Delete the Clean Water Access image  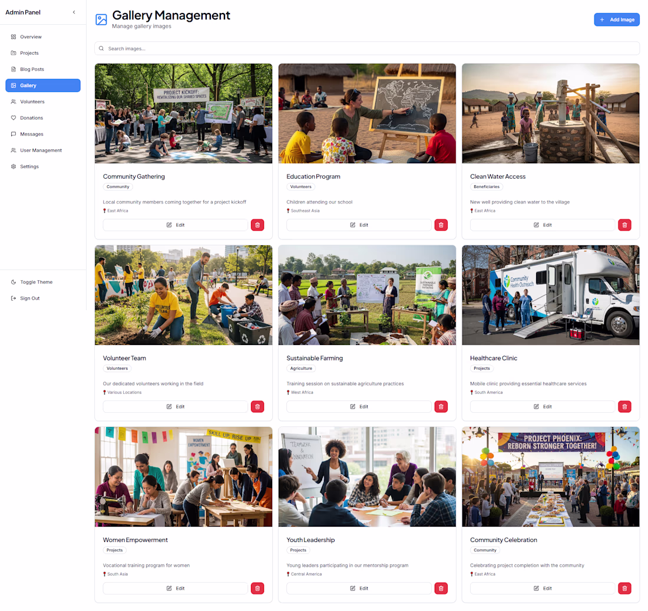tap(624, 225)
